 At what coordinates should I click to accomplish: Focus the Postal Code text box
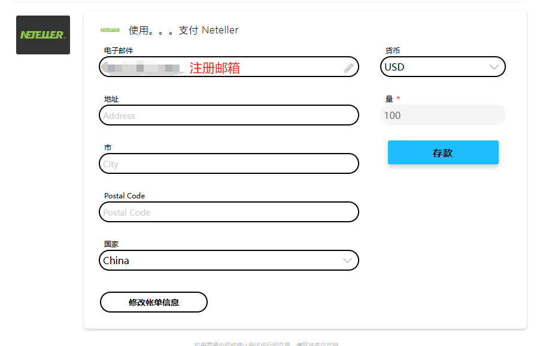tap(229, 212)
